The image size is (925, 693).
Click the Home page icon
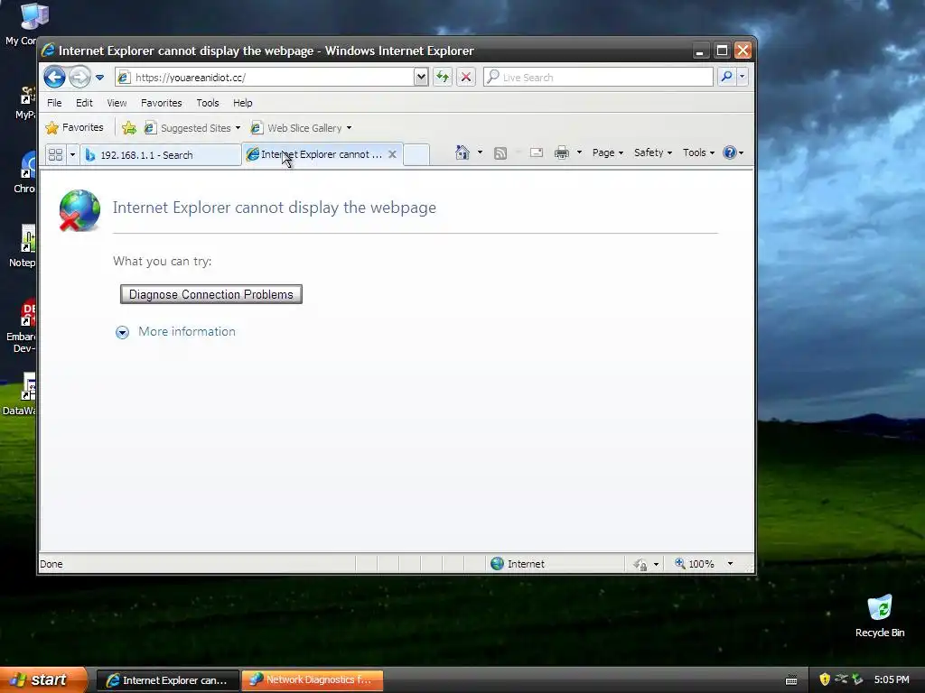[x=462, y=152]
